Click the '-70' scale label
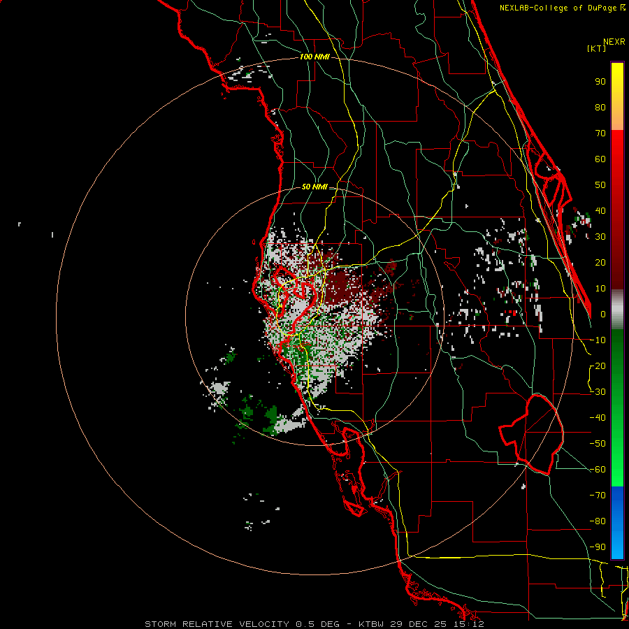The width and height of the screenshot is (629, 629). click(x=598, y=496)
